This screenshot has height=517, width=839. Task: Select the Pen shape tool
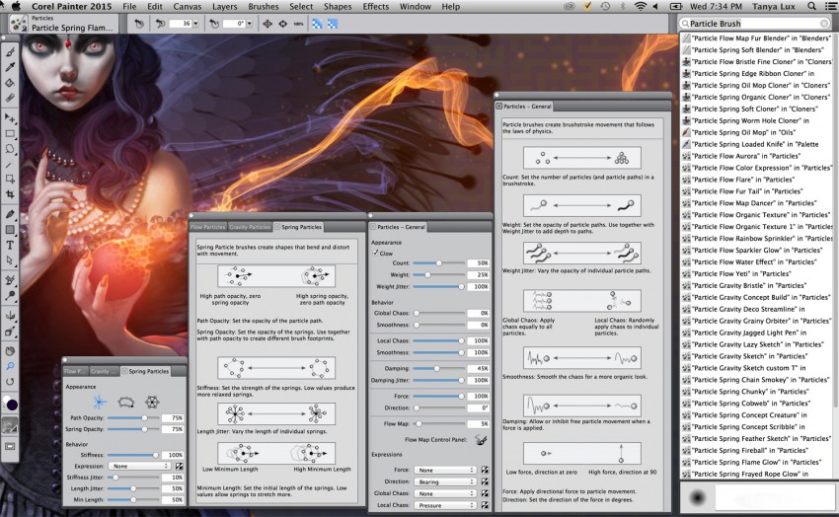[10, 214]
